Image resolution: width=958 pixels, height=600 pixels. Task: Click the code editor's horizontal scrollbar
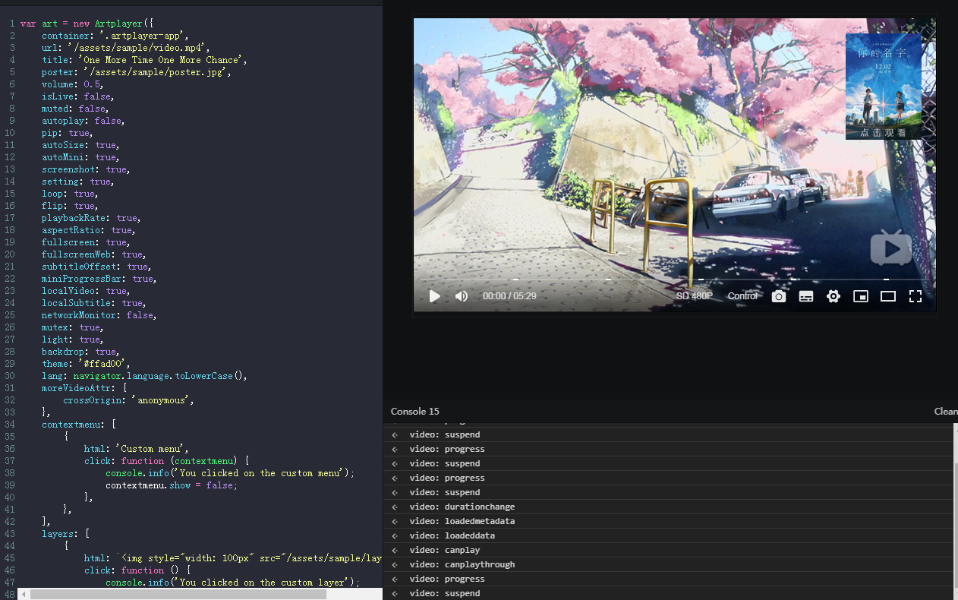[x=178, y=595]
